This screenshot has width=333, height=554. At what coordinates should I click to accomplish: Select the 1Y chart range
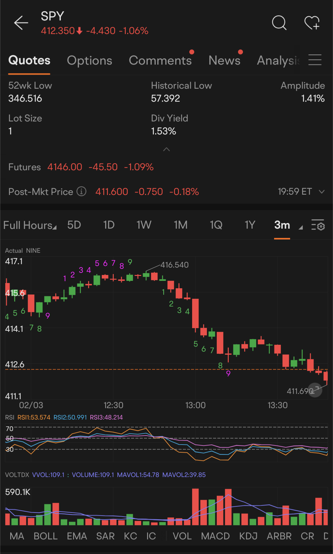click(250, 225)
